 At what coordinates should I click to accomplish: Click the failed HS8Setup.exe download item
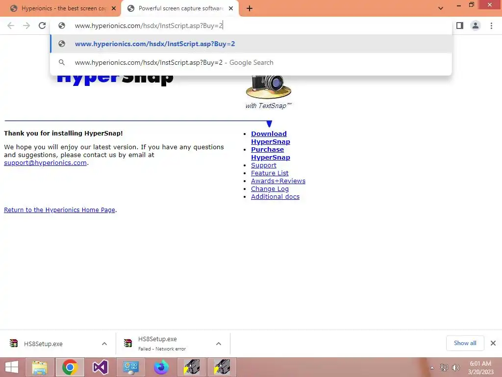click(162, 344)
